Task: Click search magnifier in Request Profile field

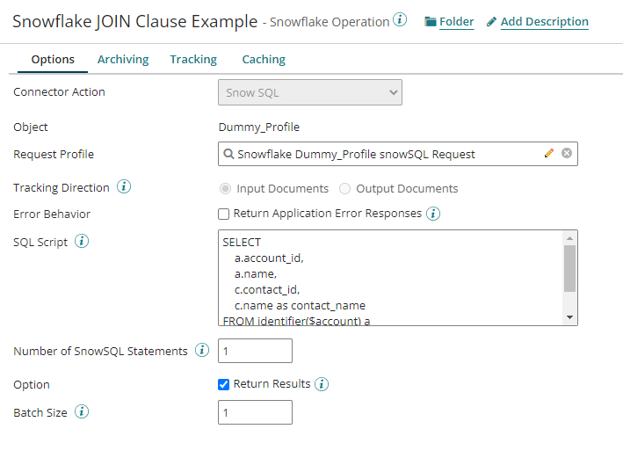Action: [x=228, y=154]
